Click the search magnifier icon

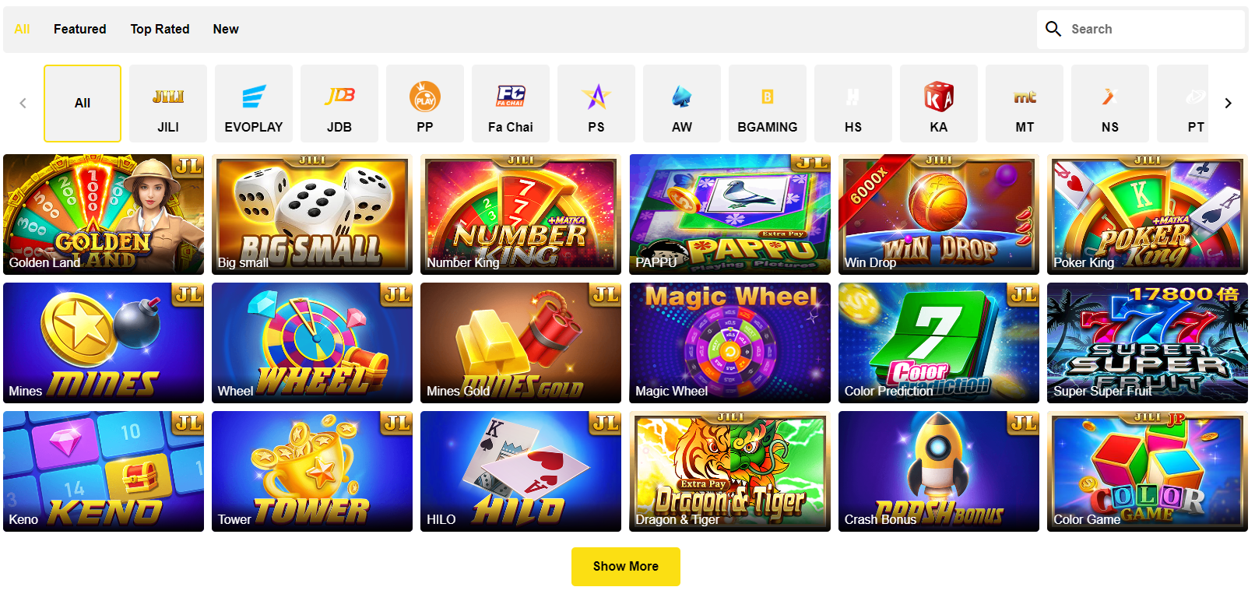(1053, 29)
